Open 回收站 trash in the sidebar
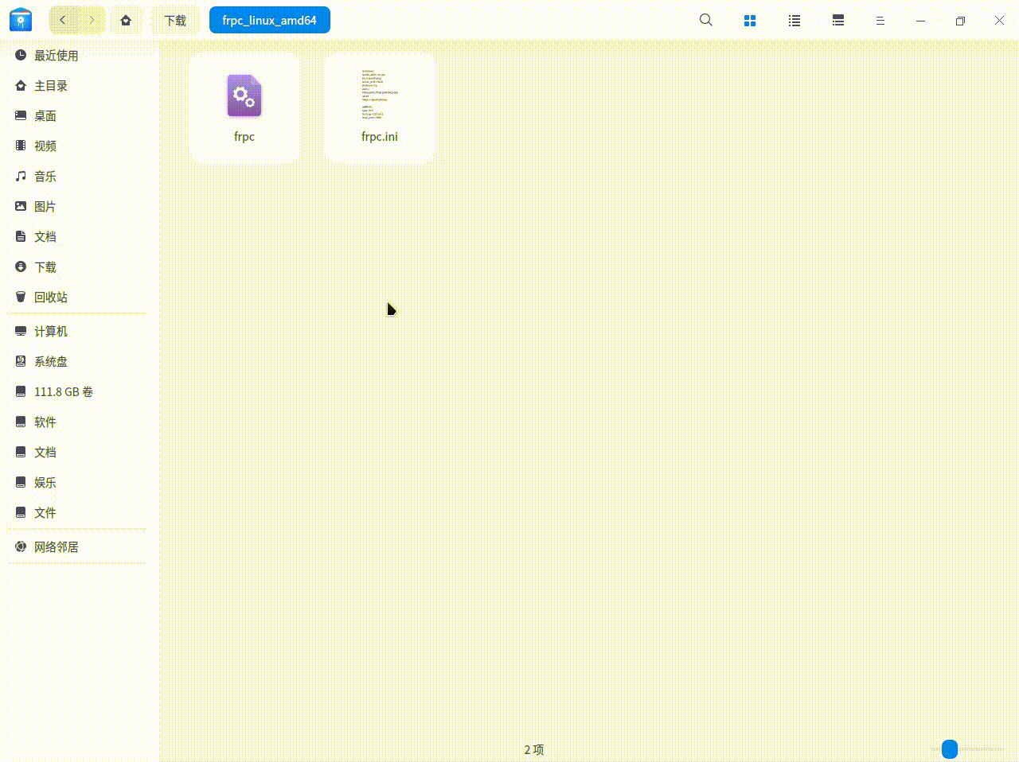This screenshot has height=762, width=1019. pos(50,297)
